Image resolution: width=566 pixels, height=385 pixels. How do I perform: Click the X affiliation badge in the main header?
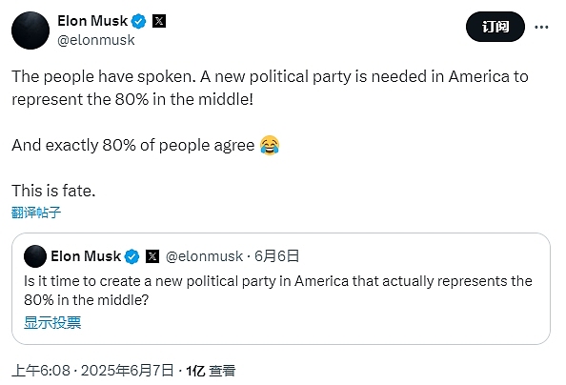click(159, 21)
